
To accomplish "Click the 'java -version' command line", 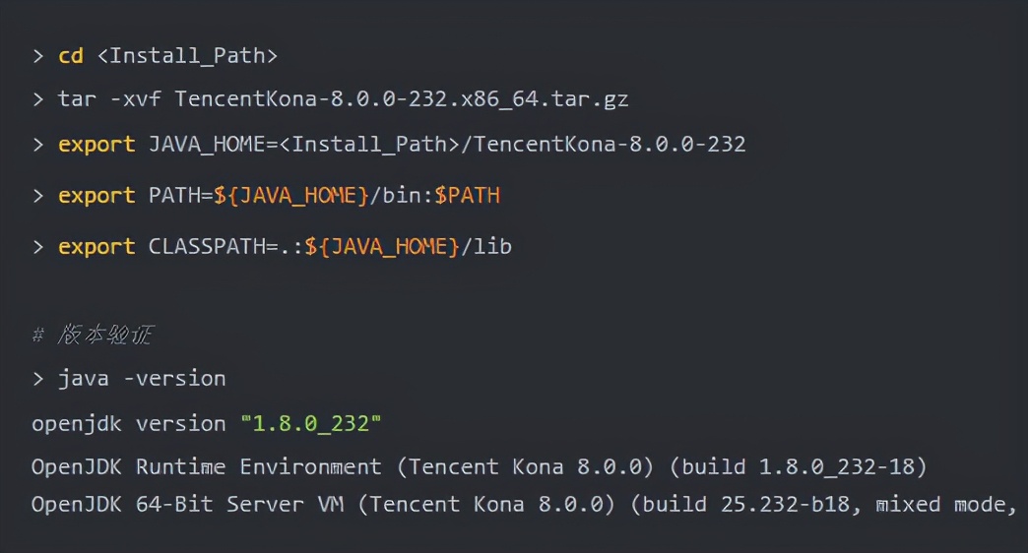I will (129, 379).
